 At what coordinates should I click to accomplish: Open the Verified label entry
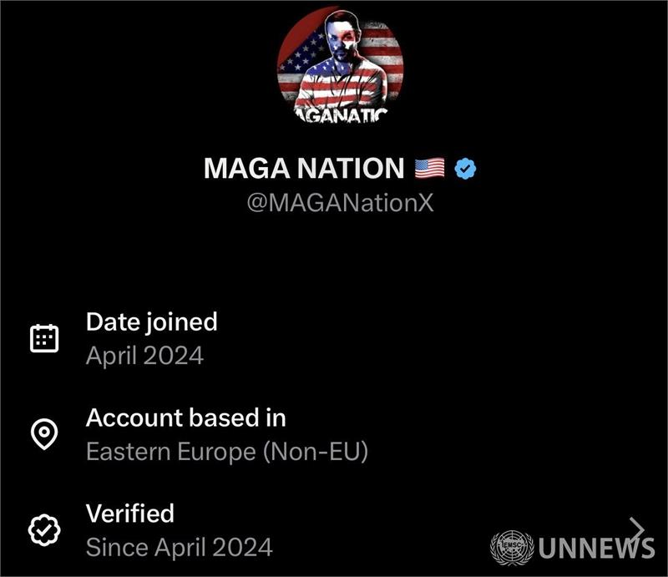130,513
